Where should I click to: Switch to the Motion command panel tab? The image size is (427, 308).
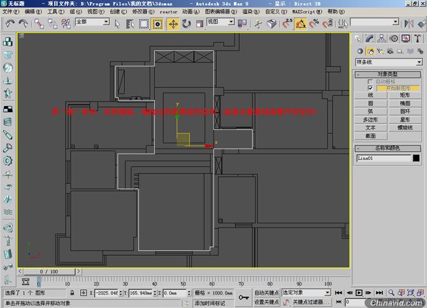tap(394, 38)
